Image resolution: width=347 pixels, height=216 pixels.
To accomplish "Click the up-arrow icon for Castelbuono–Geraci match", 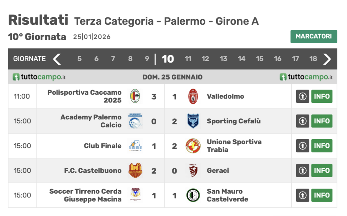I will tap(303, 170).
